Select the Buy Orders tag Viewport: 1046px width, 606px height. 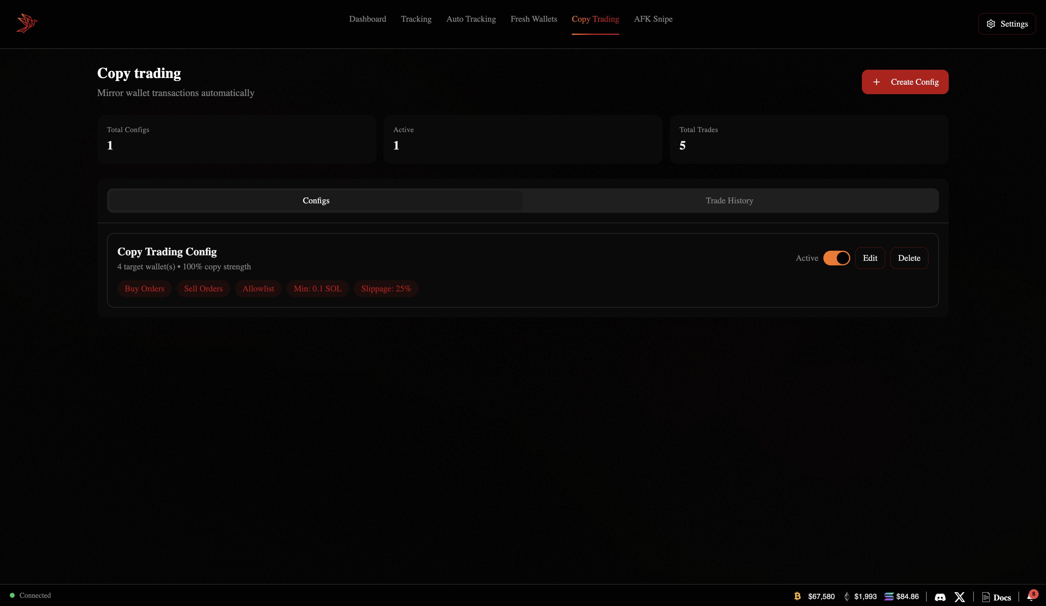click(144, 288)
